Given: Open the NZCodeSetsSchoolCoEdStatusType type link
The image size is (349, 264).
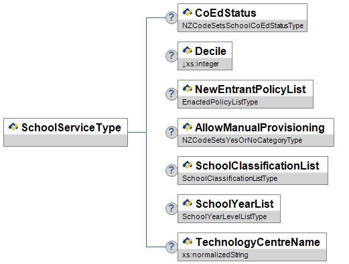Looking at the screenshot, I should pos(242,25).
